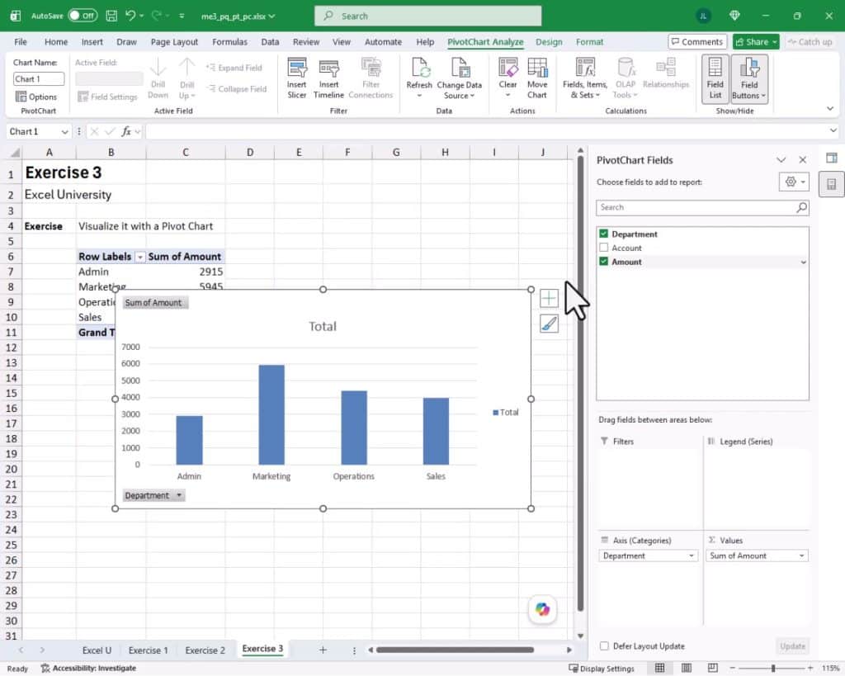
Task: Switch to Page Break Preview icon
Action: 712,668
